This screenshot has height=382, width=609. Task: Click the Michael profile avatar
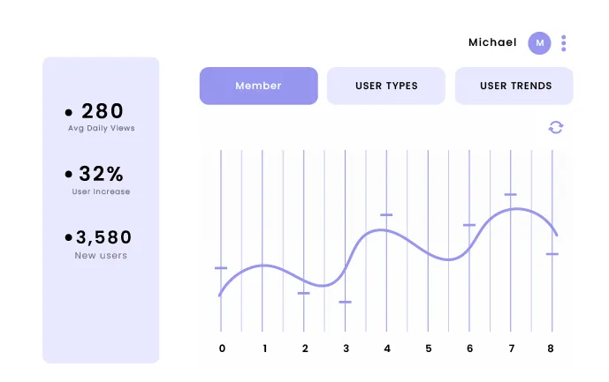(539, 42)
